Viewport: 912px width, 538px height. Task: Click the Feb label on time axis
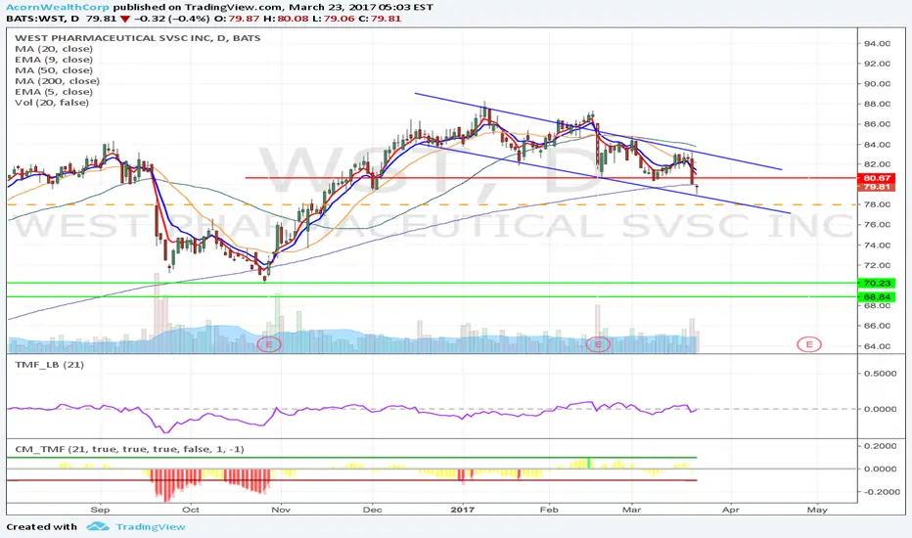click(x=549, y=510)
